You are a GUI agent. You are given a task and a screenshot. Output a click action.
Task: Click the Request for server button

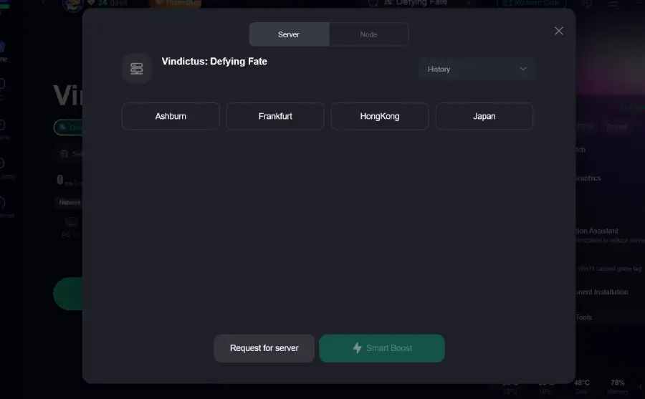click(x=264, y=348)
